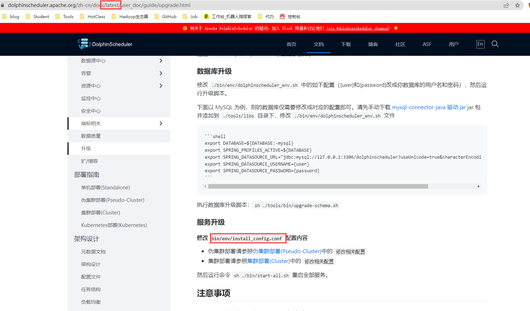This screenshot has width=530, height=311.
Task: Open the Tools bookmark folder
Action: pos(65,16)
